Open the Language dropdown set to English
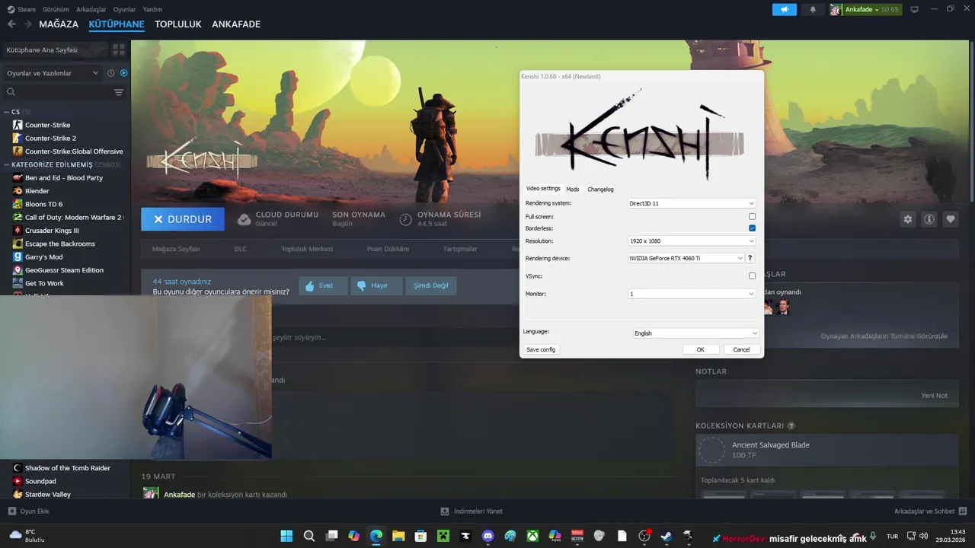Image resolution: width=975 pixels, height=548 pixels. [x=695, y=333]
